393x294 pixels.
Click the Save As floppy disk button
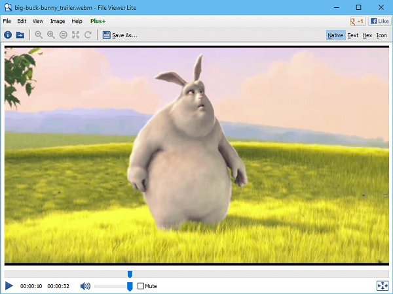pyautogui.click(x=120, y=35)
